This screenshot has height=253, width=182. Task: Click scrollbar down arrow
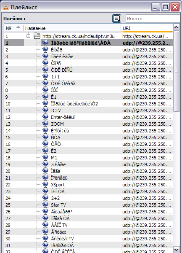pos(177,250)
